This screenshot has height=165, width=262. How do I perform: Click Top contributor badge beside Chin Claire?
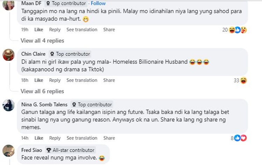point(71,54)
